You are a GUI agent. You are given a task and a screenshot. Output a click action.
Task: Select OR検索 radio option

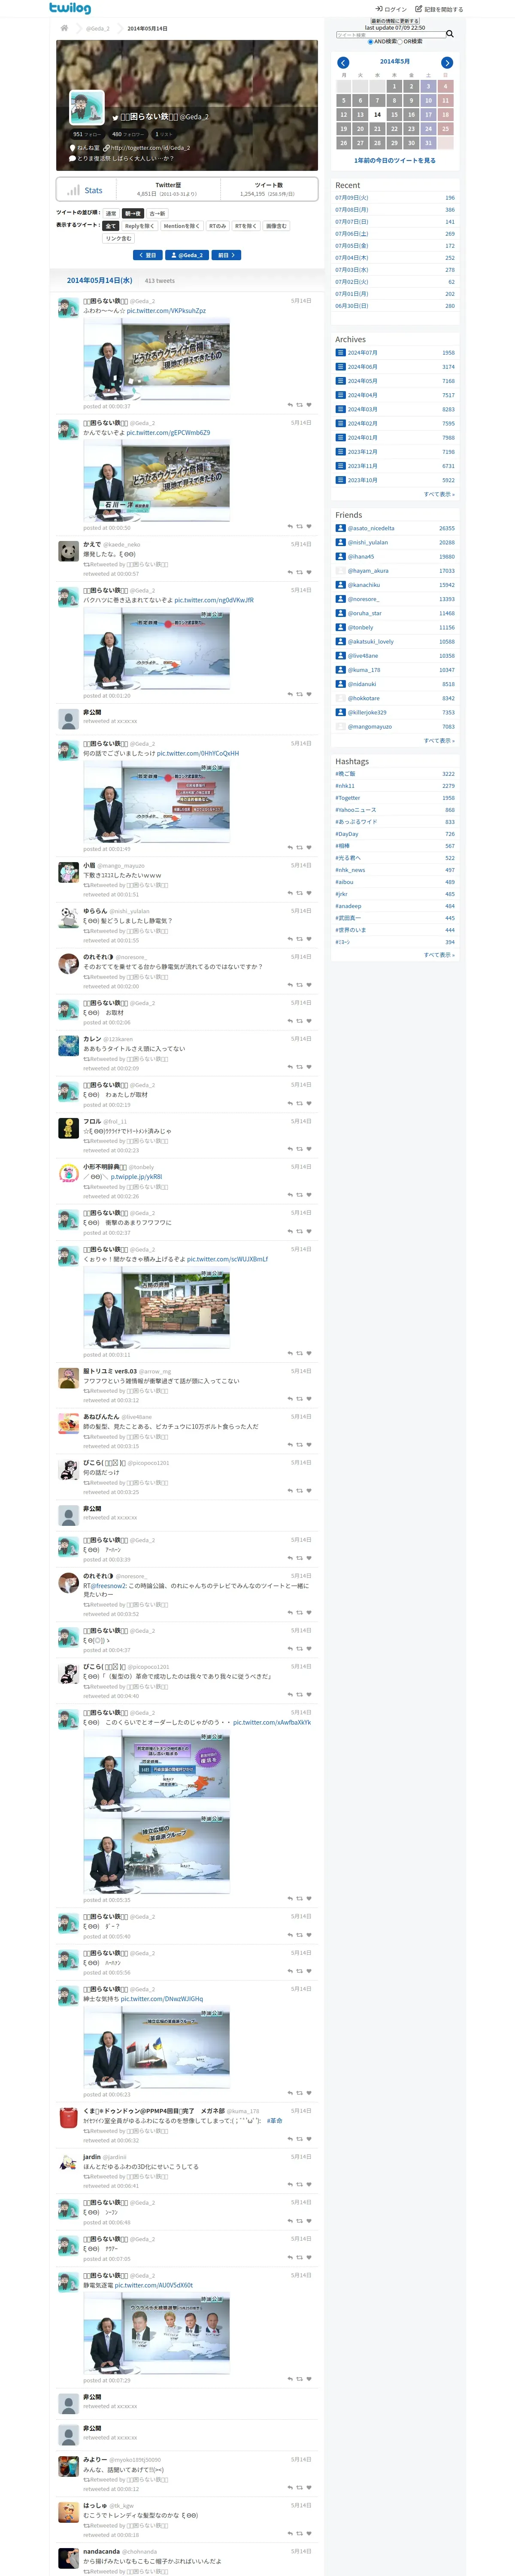tap(401, 42)
